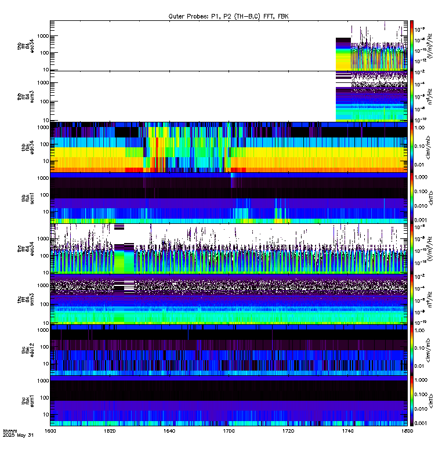Click the 0.100 color scale value of thb scm1
The image size is (435, 464).
[x=420, y=191]
